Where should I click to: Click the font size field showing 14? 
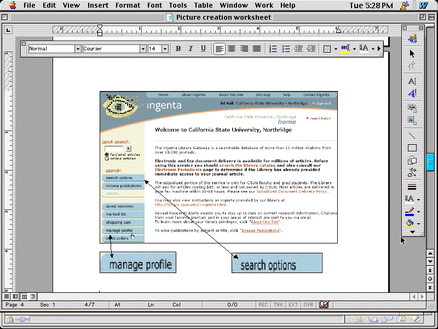155,49
